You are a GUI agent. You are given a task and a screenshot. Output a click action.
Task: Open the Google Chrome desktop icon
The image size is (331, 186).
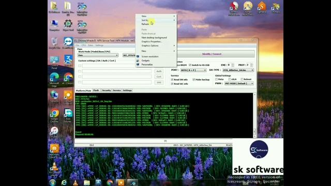(x=54, y=114)
